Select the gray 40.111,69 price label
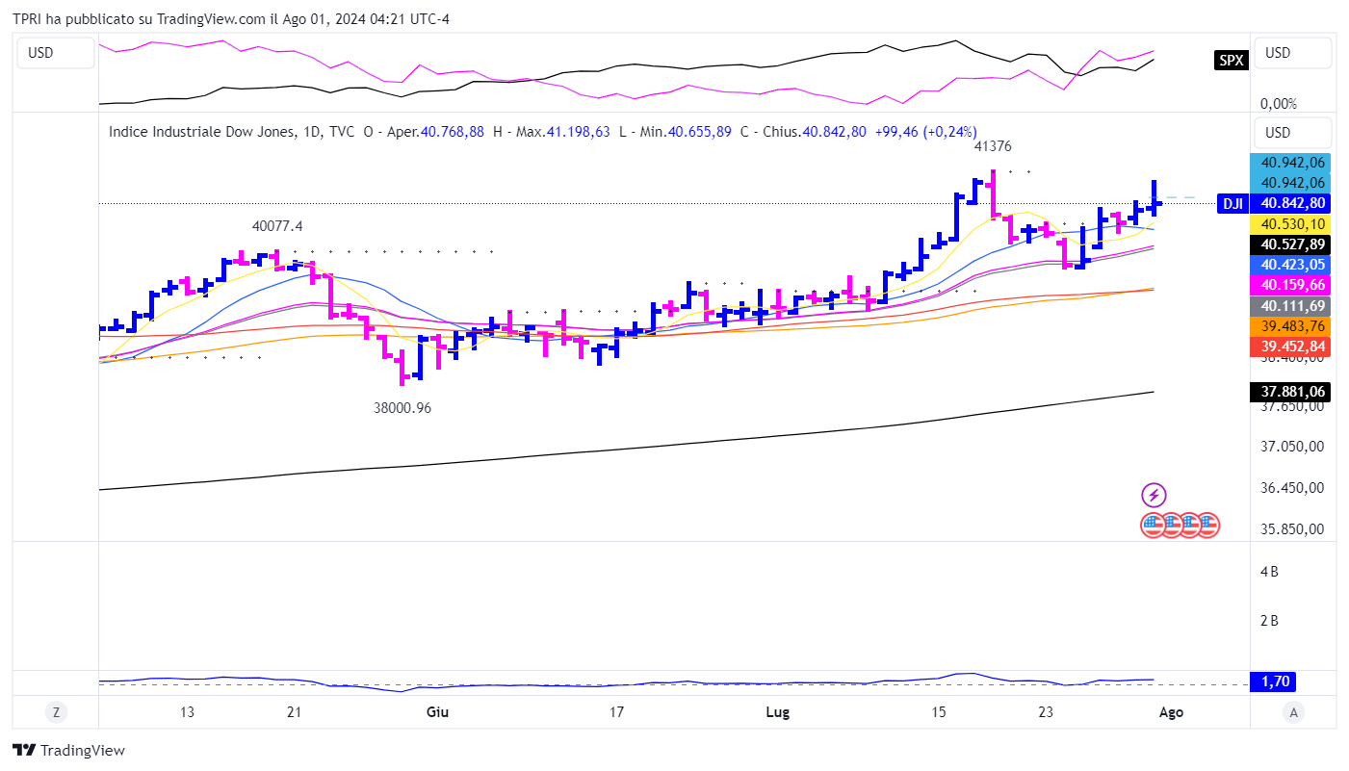Screen dimensions: 1349x771 click(x=1290, y=306)
